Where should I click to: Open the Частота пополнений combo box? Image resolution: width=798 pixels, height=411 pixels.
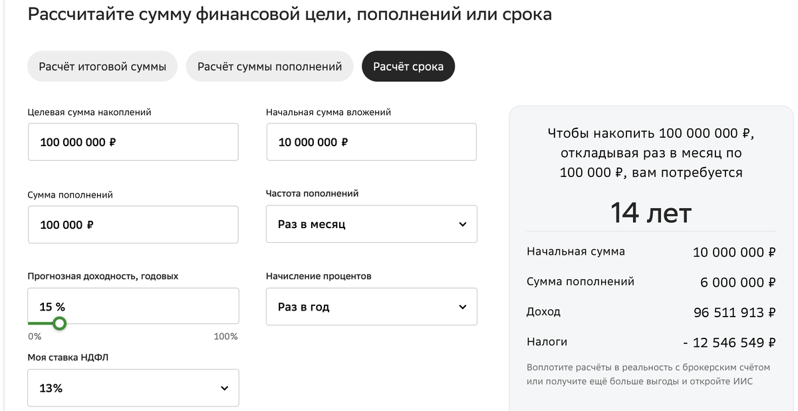(x=371, y=224)
